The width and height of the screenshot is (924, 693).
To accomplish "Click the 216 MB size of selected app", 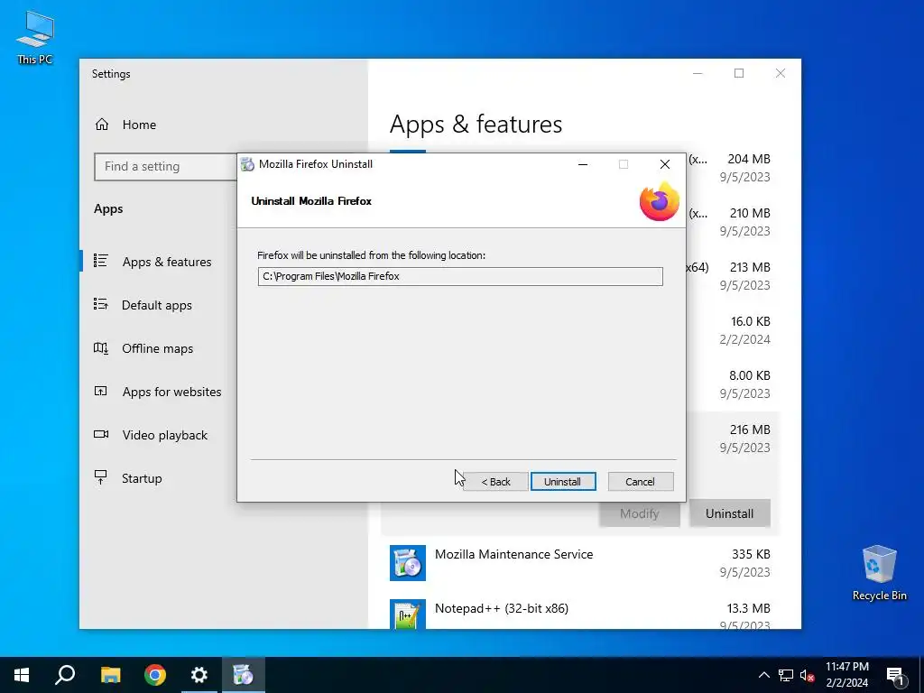I will click(x=750, y=430).
